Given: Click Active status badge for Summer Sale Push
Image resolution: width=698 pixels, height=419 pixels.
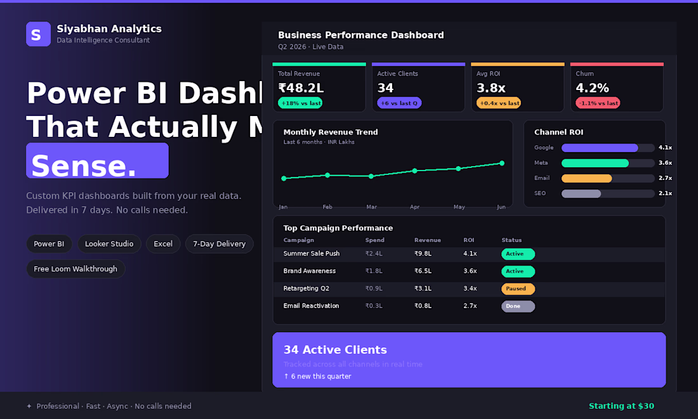Looking at the screenshot, I should pos(518,254).
